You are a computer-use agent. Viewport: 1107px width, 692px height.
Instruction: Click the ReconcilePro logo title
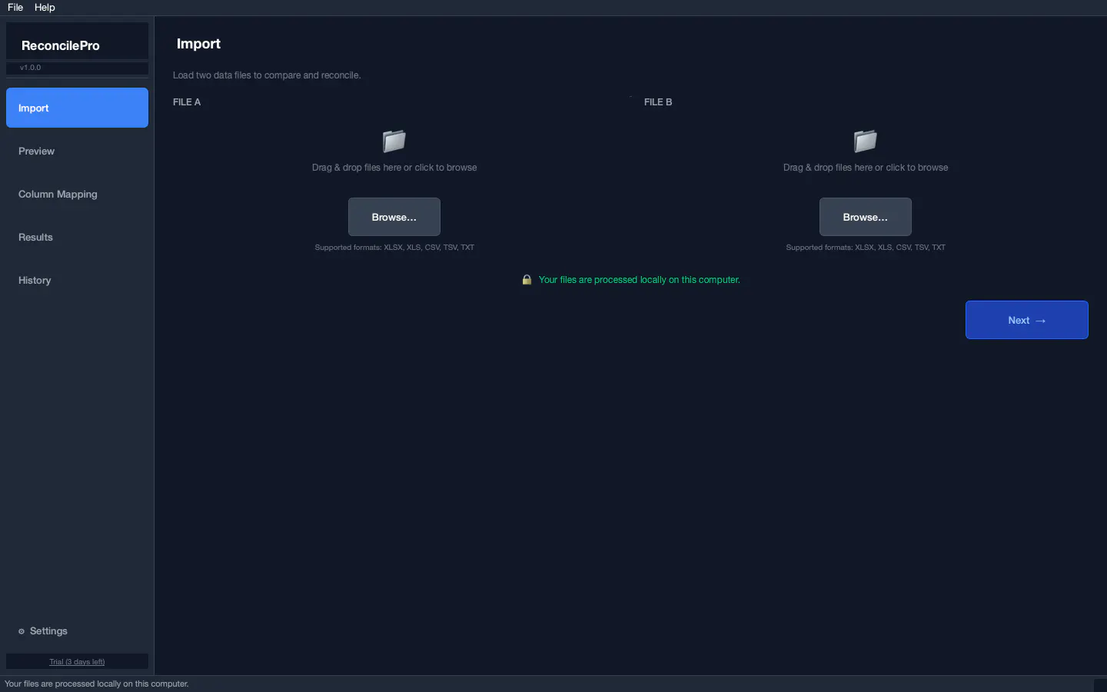(x=61, y=45)
